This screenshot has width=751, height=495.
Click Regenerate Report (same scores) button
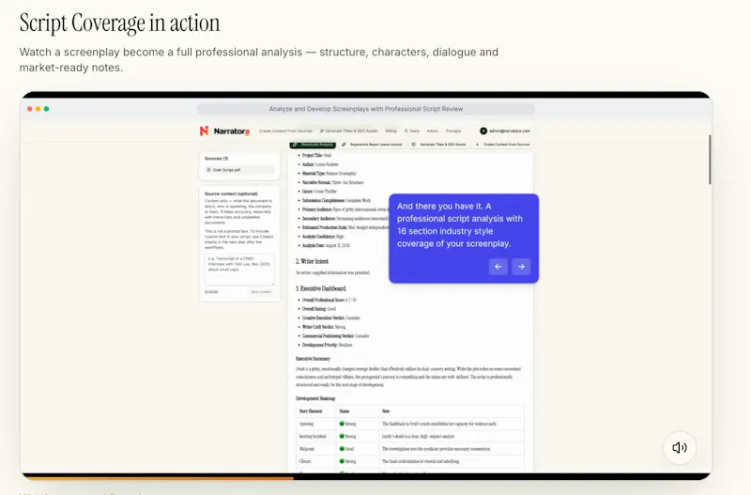tap(372, 145)
